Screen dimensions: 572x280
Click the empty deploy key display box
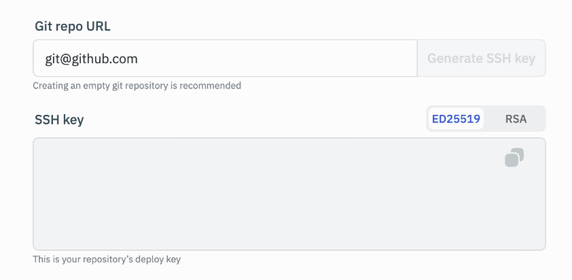click(272, 197)
